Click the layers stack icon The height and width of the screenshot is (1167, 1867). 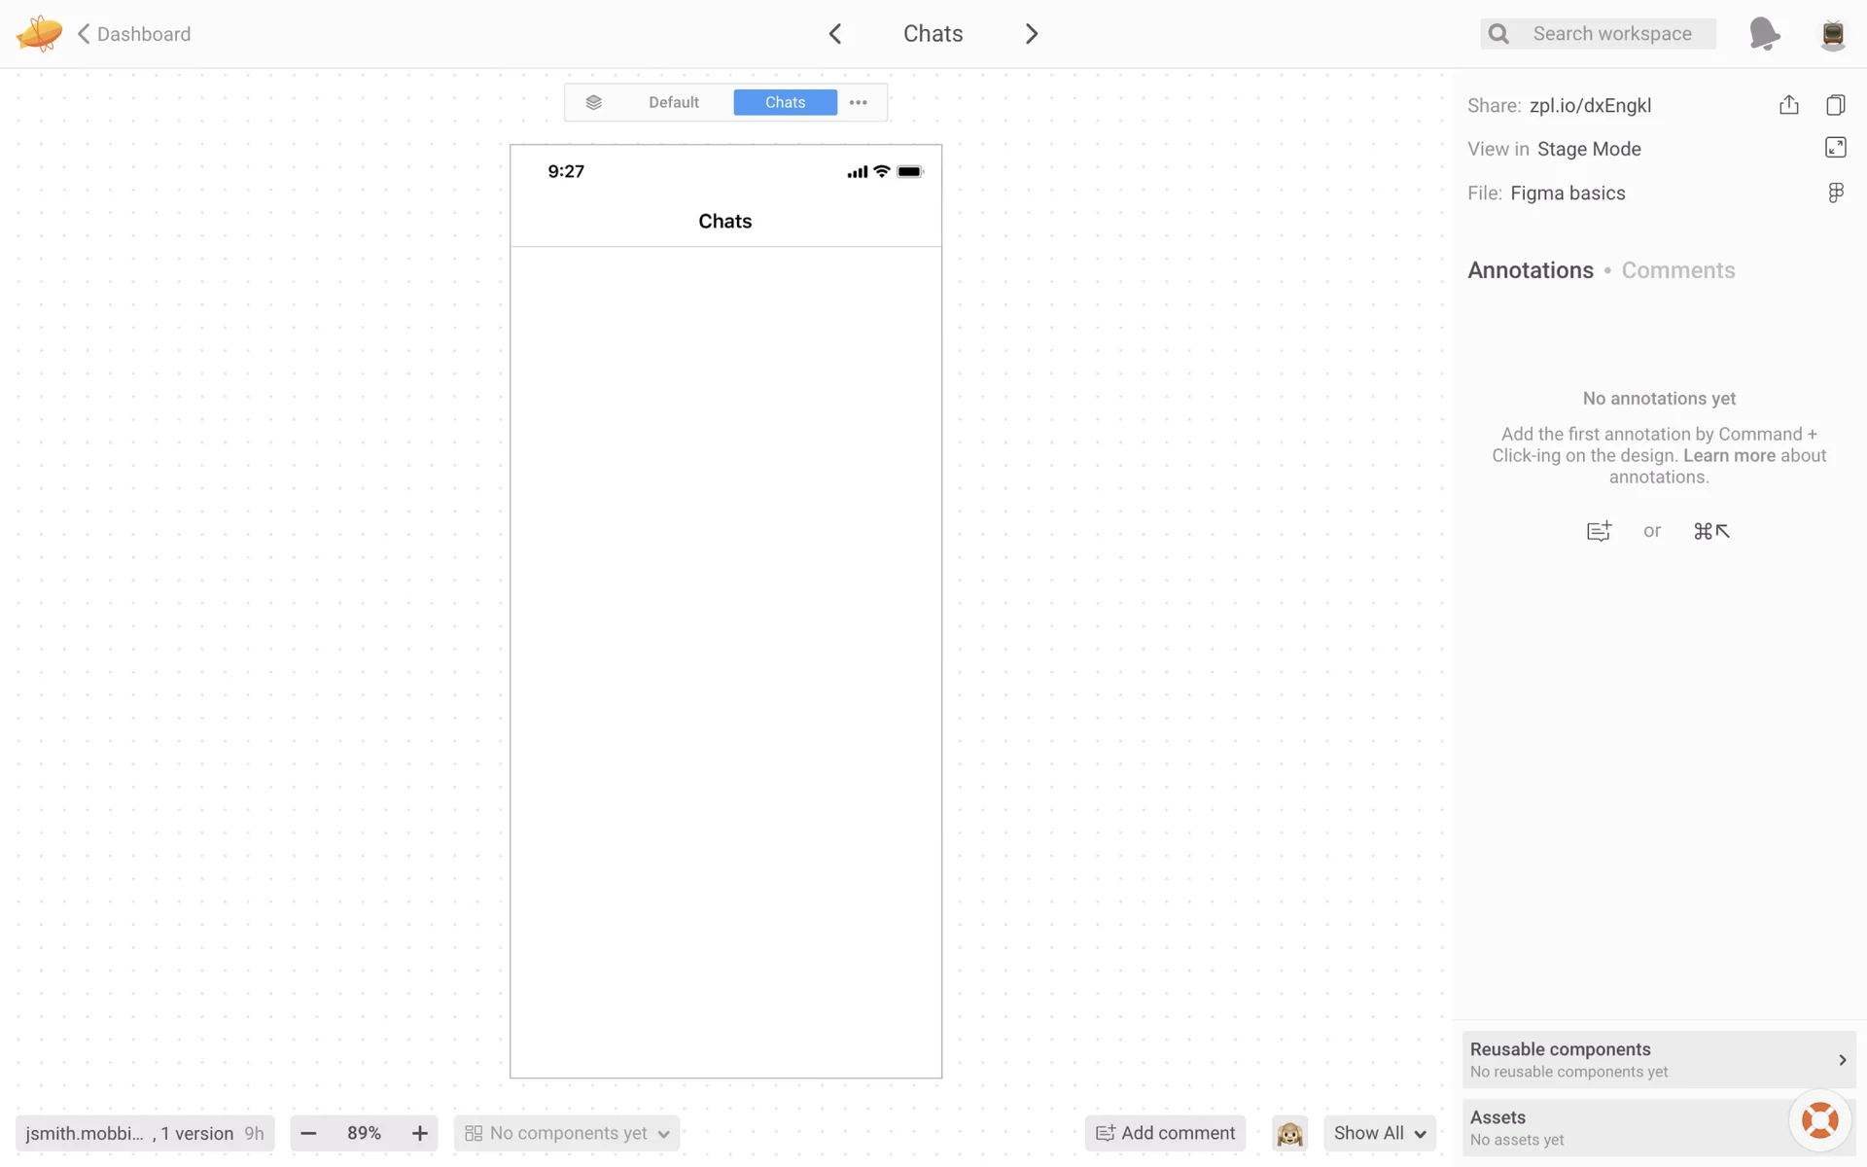click(x=593, y=102)
